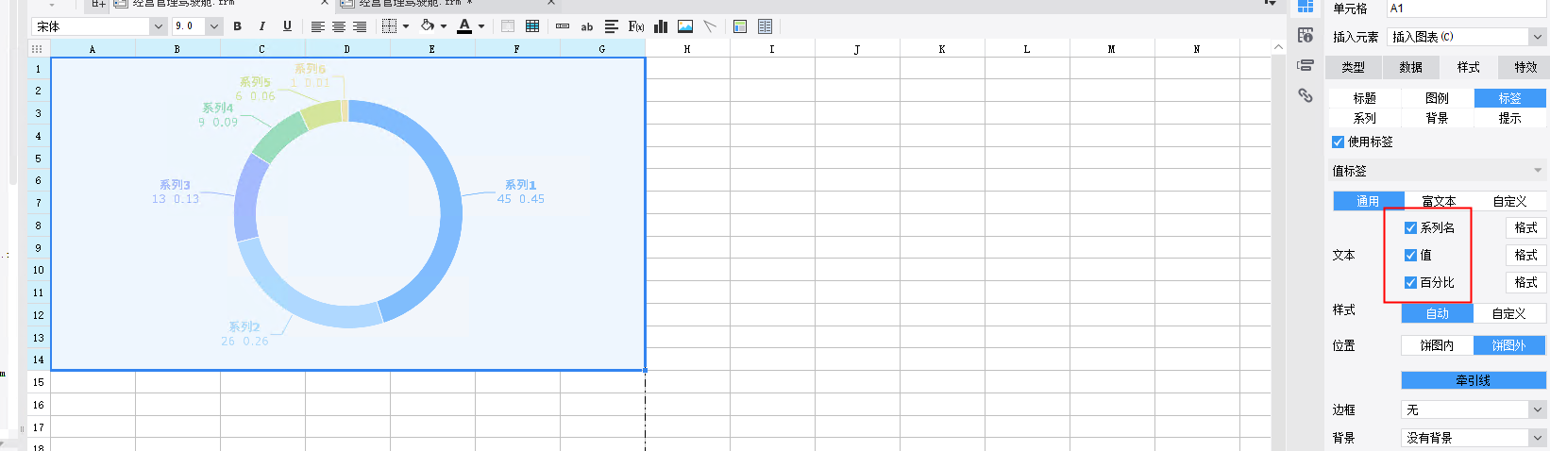Open the condition attributes side panel icon
Viewport: 1550px width, 451px height.
coord(1306,65)
